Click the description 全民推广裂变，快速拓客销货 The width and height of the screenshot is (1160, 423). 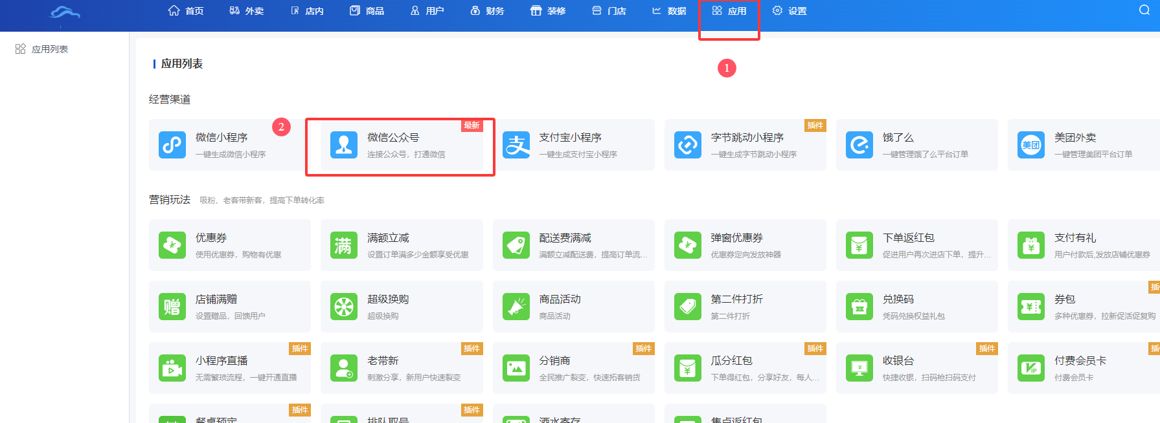pyautogui.click(x=590, y=378)
